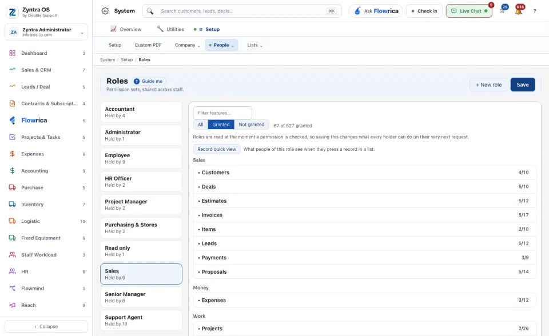Viewport: 549px width, 336px height.
Task: Click the Contracts & Subscriptions document icon
Action: click(12, 103)
